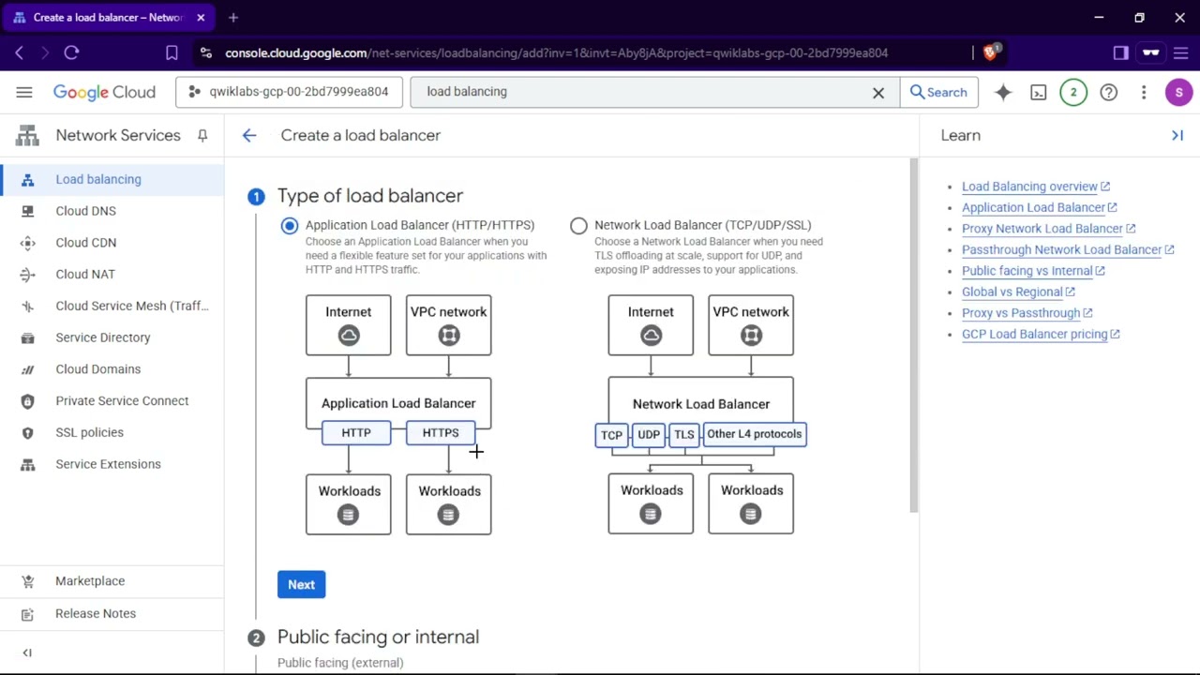Pin the Network Services product

click(x=202, y=136)
